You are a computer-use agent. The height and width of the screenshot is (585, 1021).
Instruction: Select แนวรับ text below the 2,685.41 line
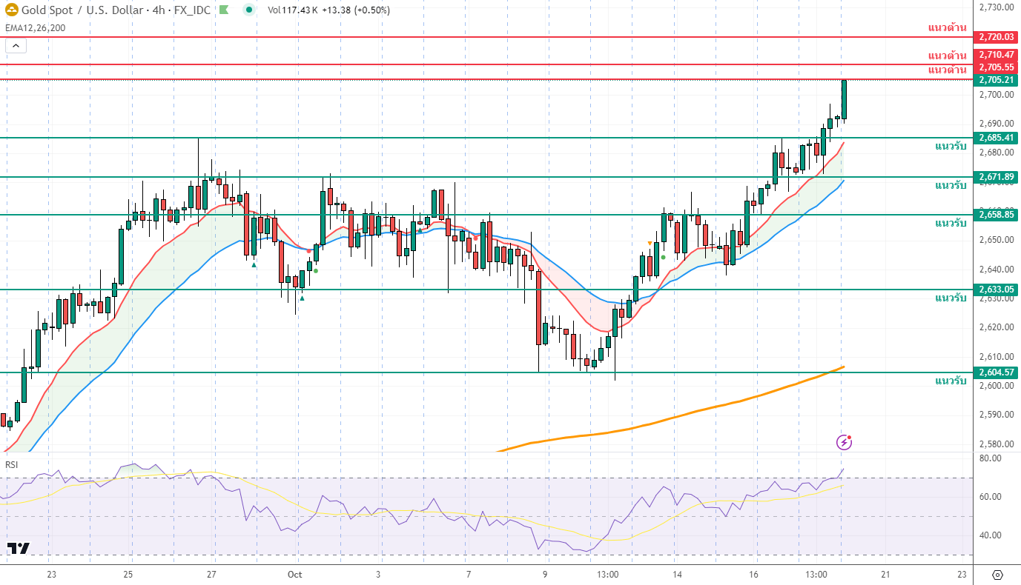951,147
